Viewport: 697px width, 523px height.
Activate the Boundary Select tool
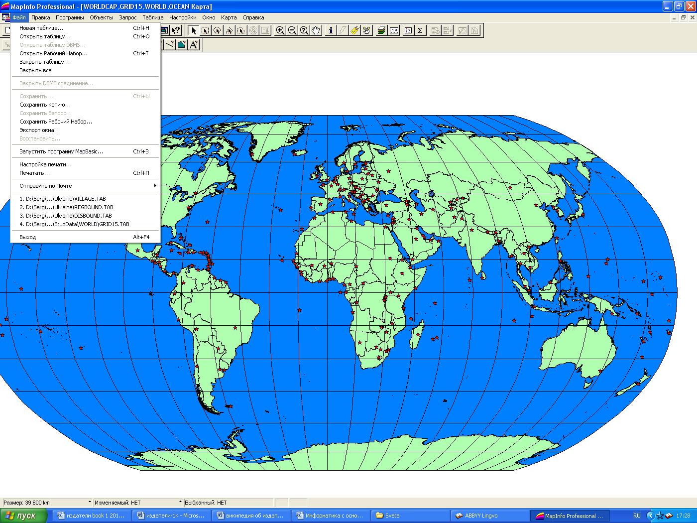tap(241, 30)
